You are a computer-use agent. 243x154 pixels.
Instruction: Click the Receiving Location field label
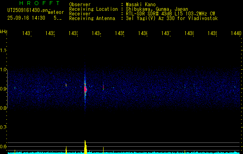(93, 9)
